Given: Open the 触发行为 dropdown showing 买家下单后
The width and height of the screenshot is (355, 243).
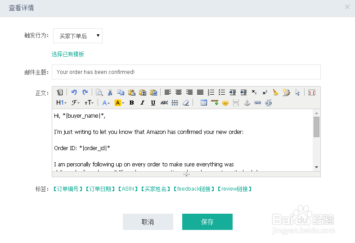Looking at the screenshot, I should tap(78, 36).
